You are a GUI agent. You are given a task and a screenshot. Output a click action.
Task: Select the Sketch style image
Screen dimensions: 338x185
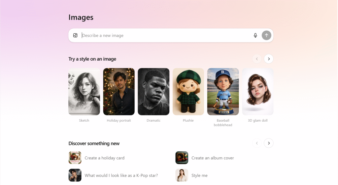point(84,92)
